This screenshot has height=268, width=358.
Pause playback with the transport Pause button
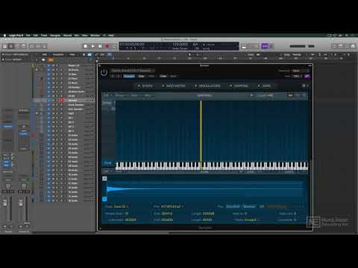pos(100,46)
